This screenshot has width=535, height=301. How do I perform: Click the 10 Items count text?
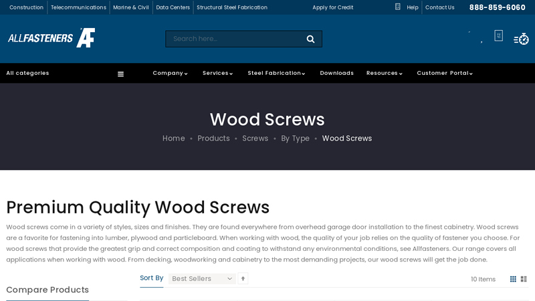click(483, 279)
